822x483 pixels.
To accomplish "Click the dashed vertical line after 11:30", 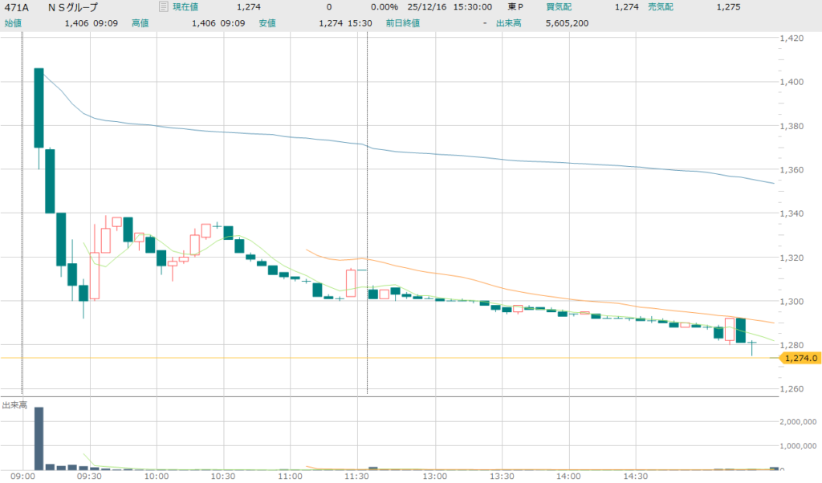I will point(367,201).
